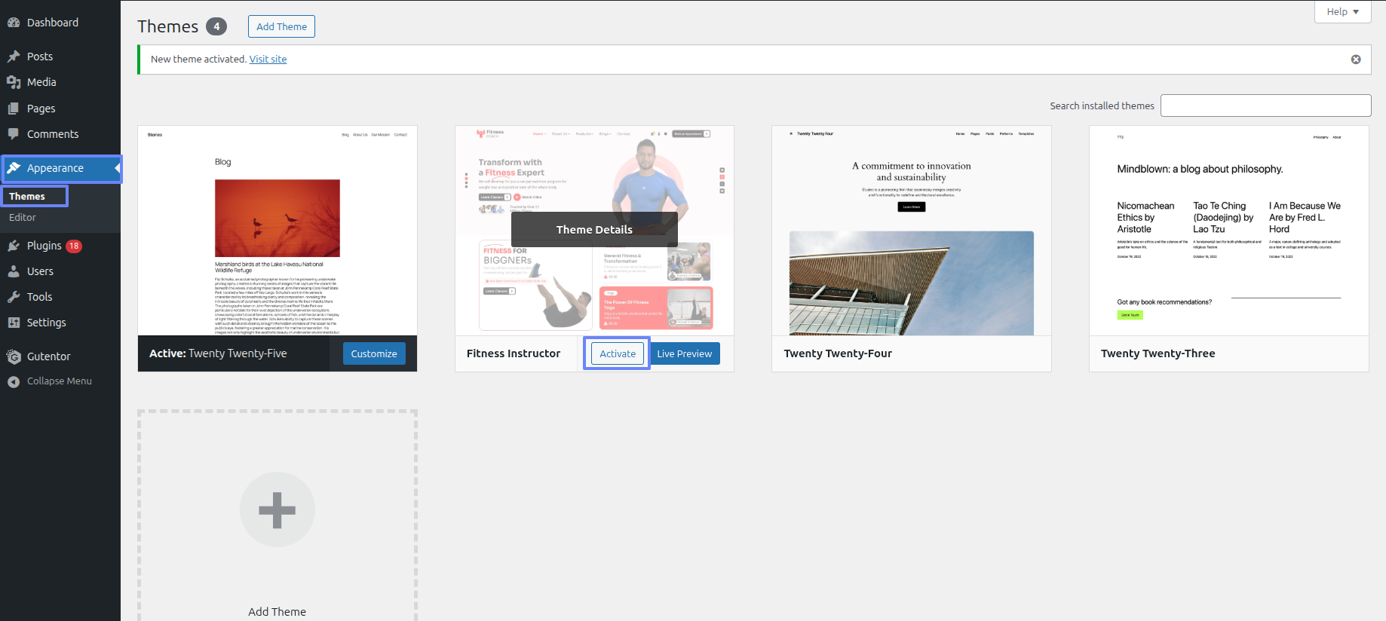
Task: Click the Tools wrench icon
Action: [x=14, y=297]
